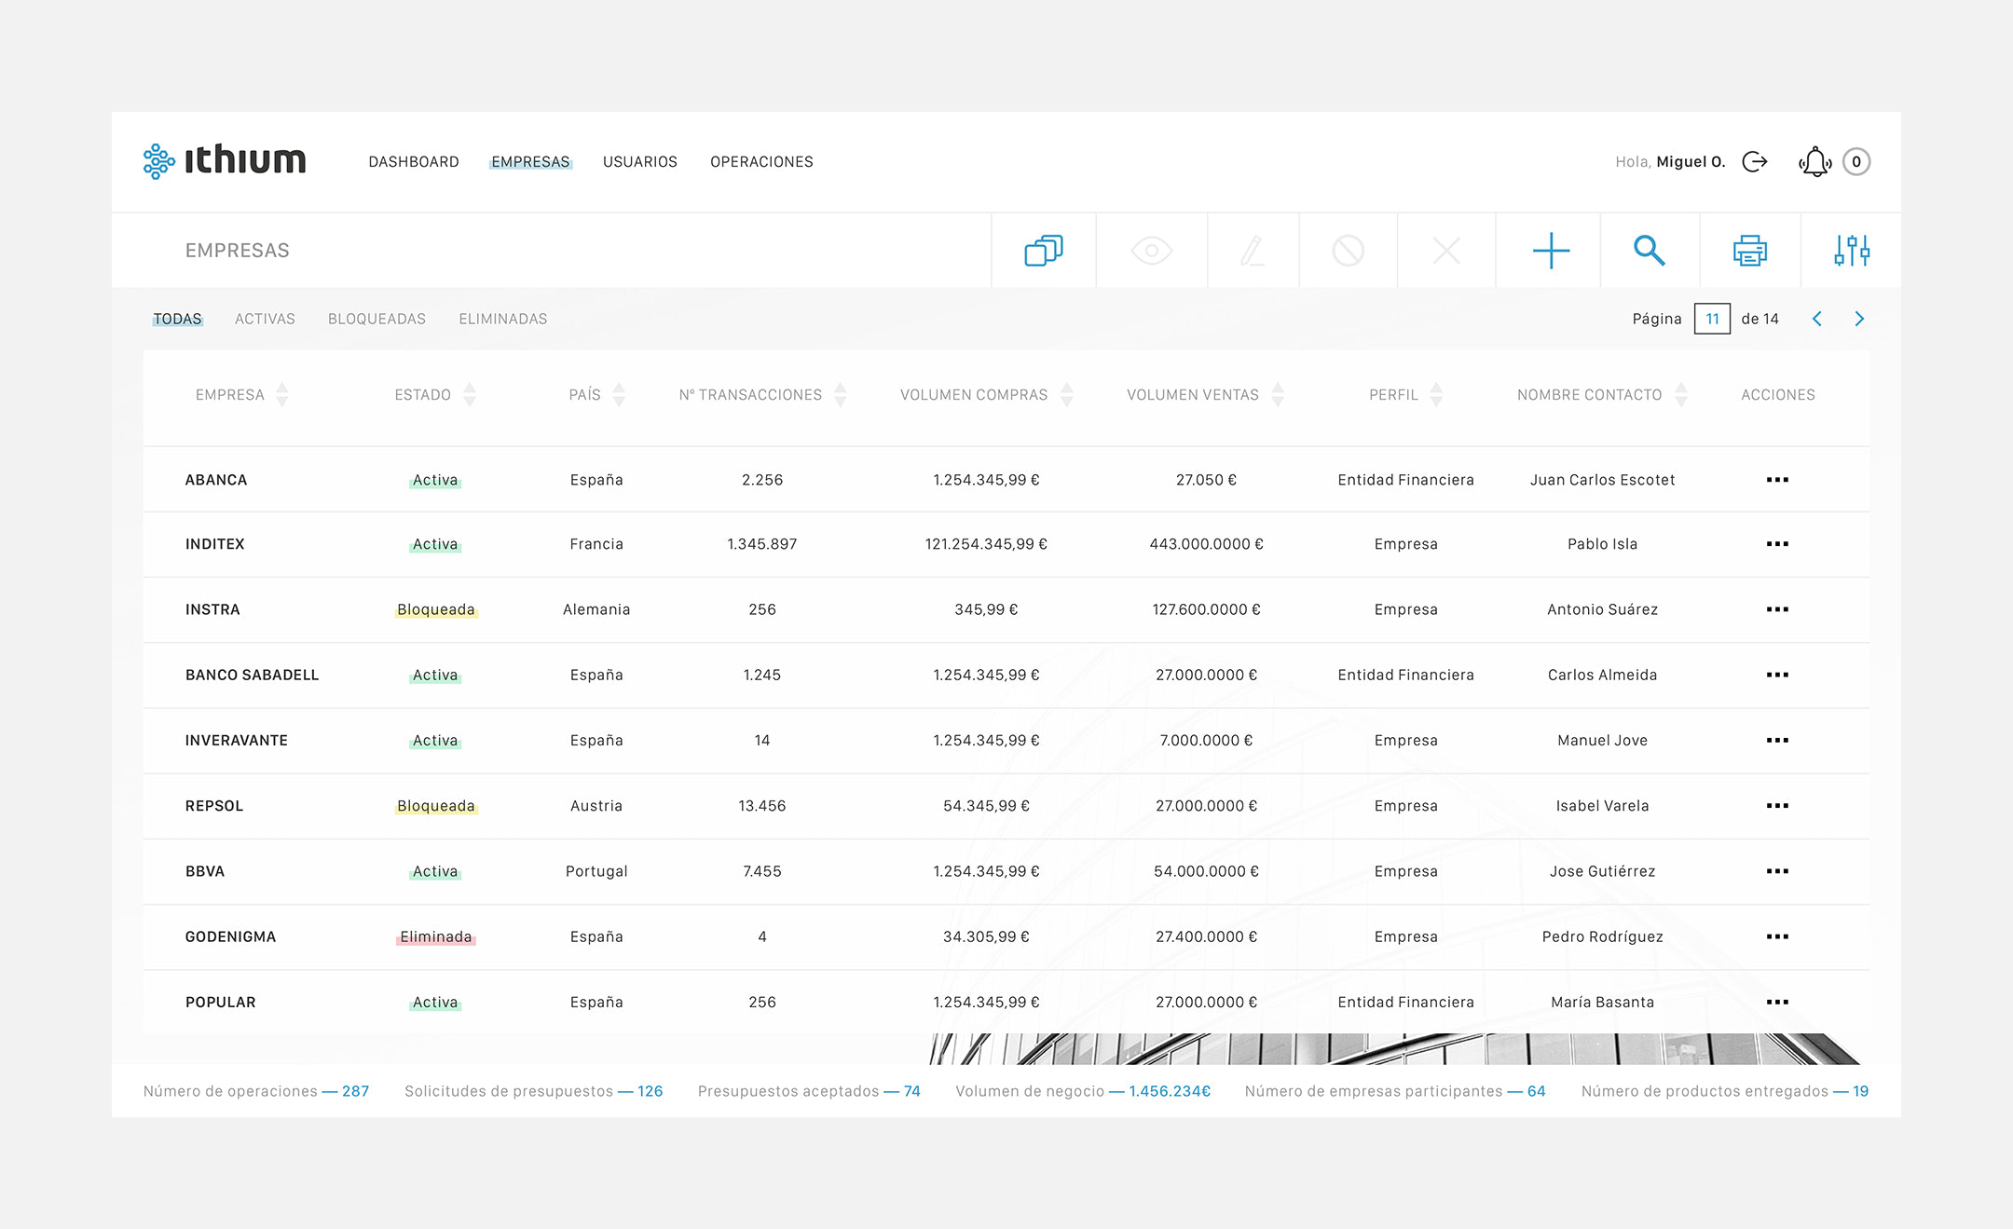Viewport: 2013px width, 1229px height.
Task: Sort by Volumen Compras column arrows
Action: [1067, 395]
